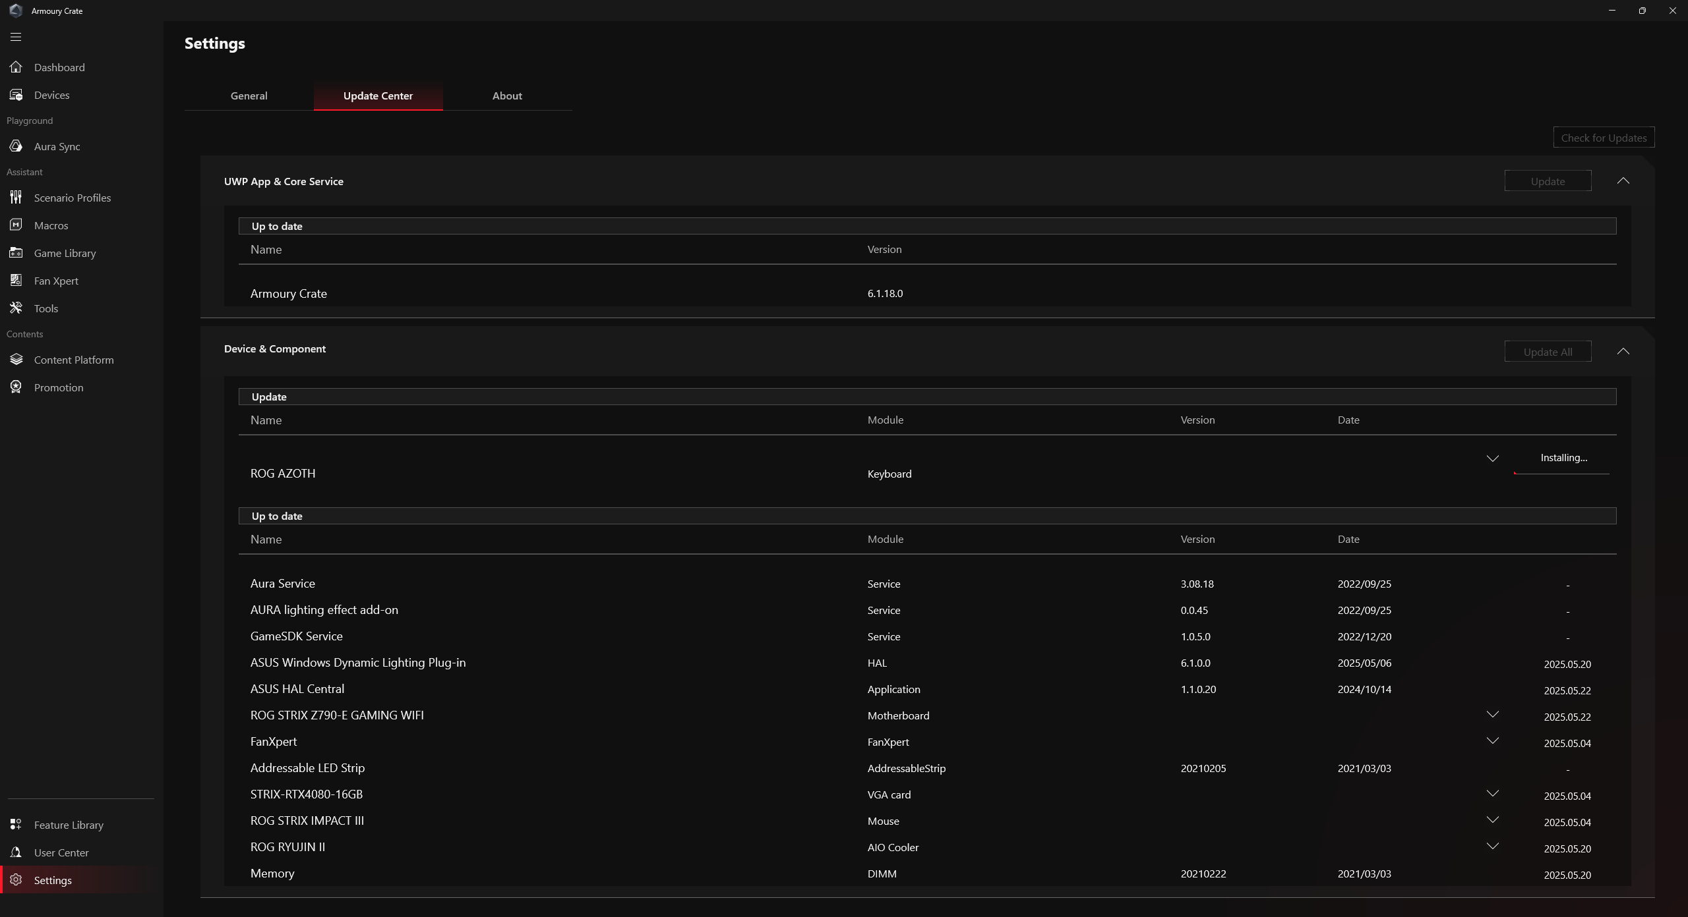Switch to the About tab
1688x917 pixels.
pyautogui.click(x=507, y=96)
